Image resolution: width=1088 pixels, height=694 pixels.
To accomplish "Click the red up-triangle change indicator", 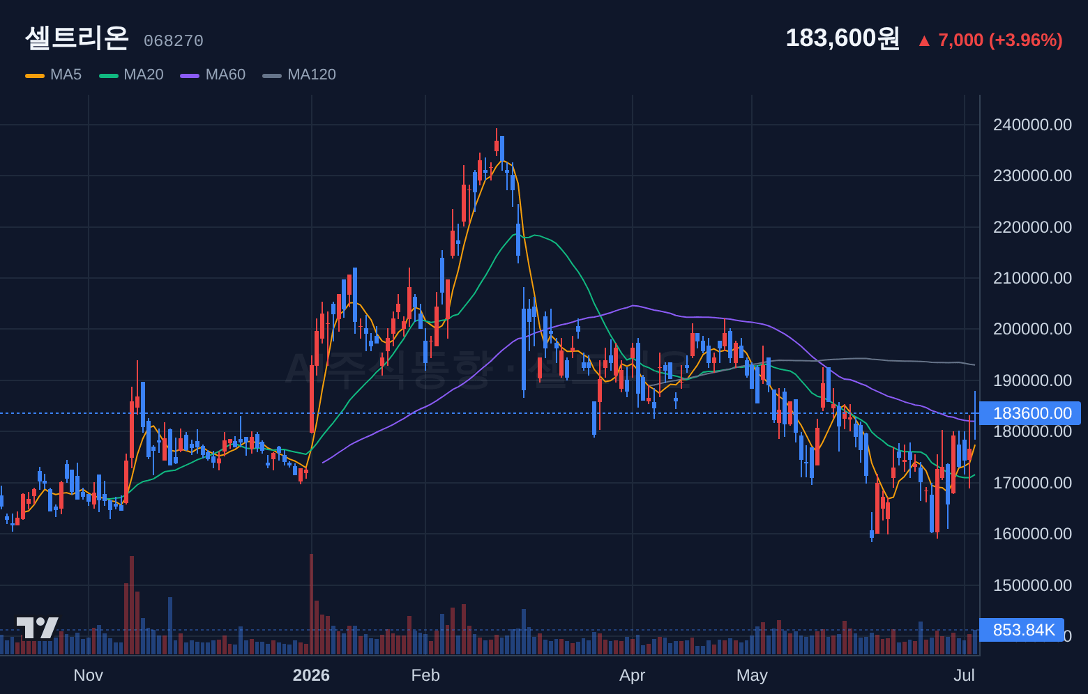I will (x=924, y=41).
